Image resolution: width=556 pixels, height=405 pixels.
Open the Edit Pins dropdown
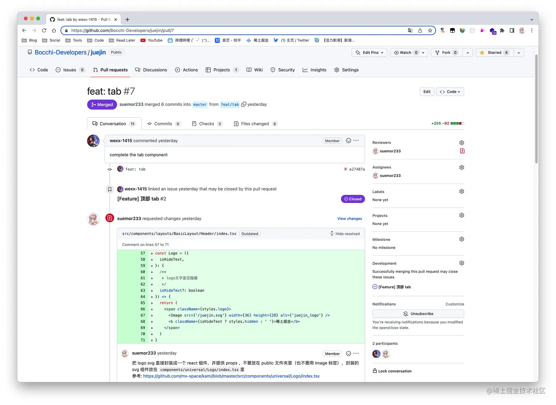click(370, 53)
